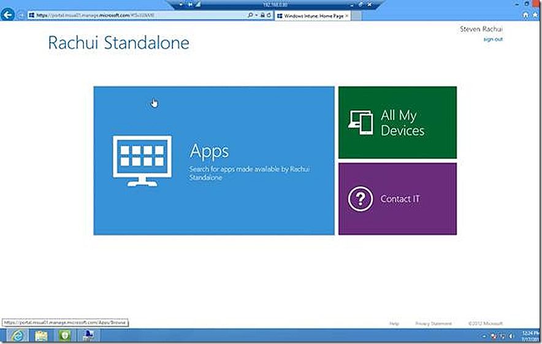Click the Action Center flag tray icon
542x344 pixels.
(x=494, y=336)
